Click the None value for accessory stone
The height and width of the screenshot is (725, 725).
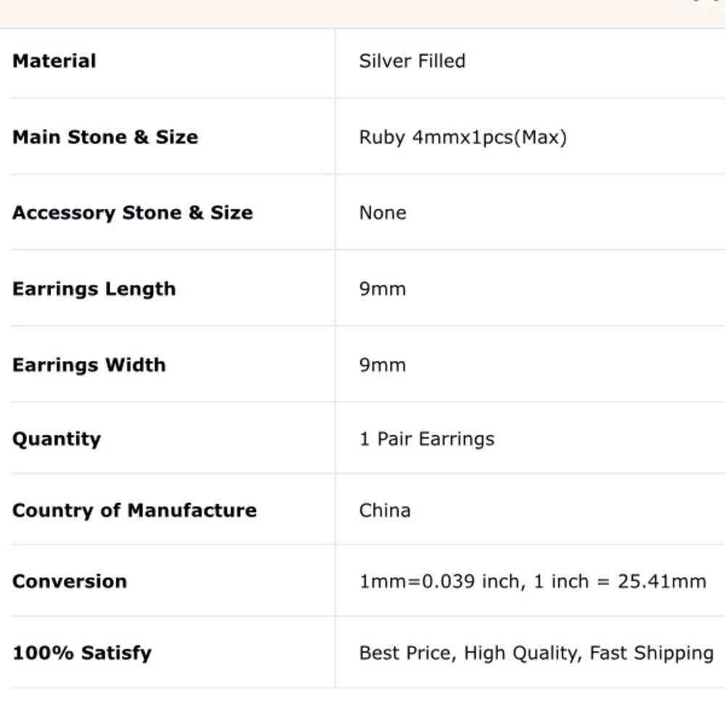(x=383, y=213)
